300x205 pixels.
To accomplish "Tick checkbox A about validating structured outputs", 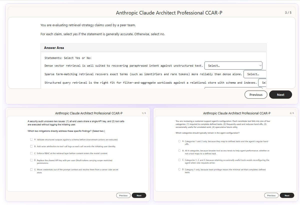I will (x=31, y=140).
